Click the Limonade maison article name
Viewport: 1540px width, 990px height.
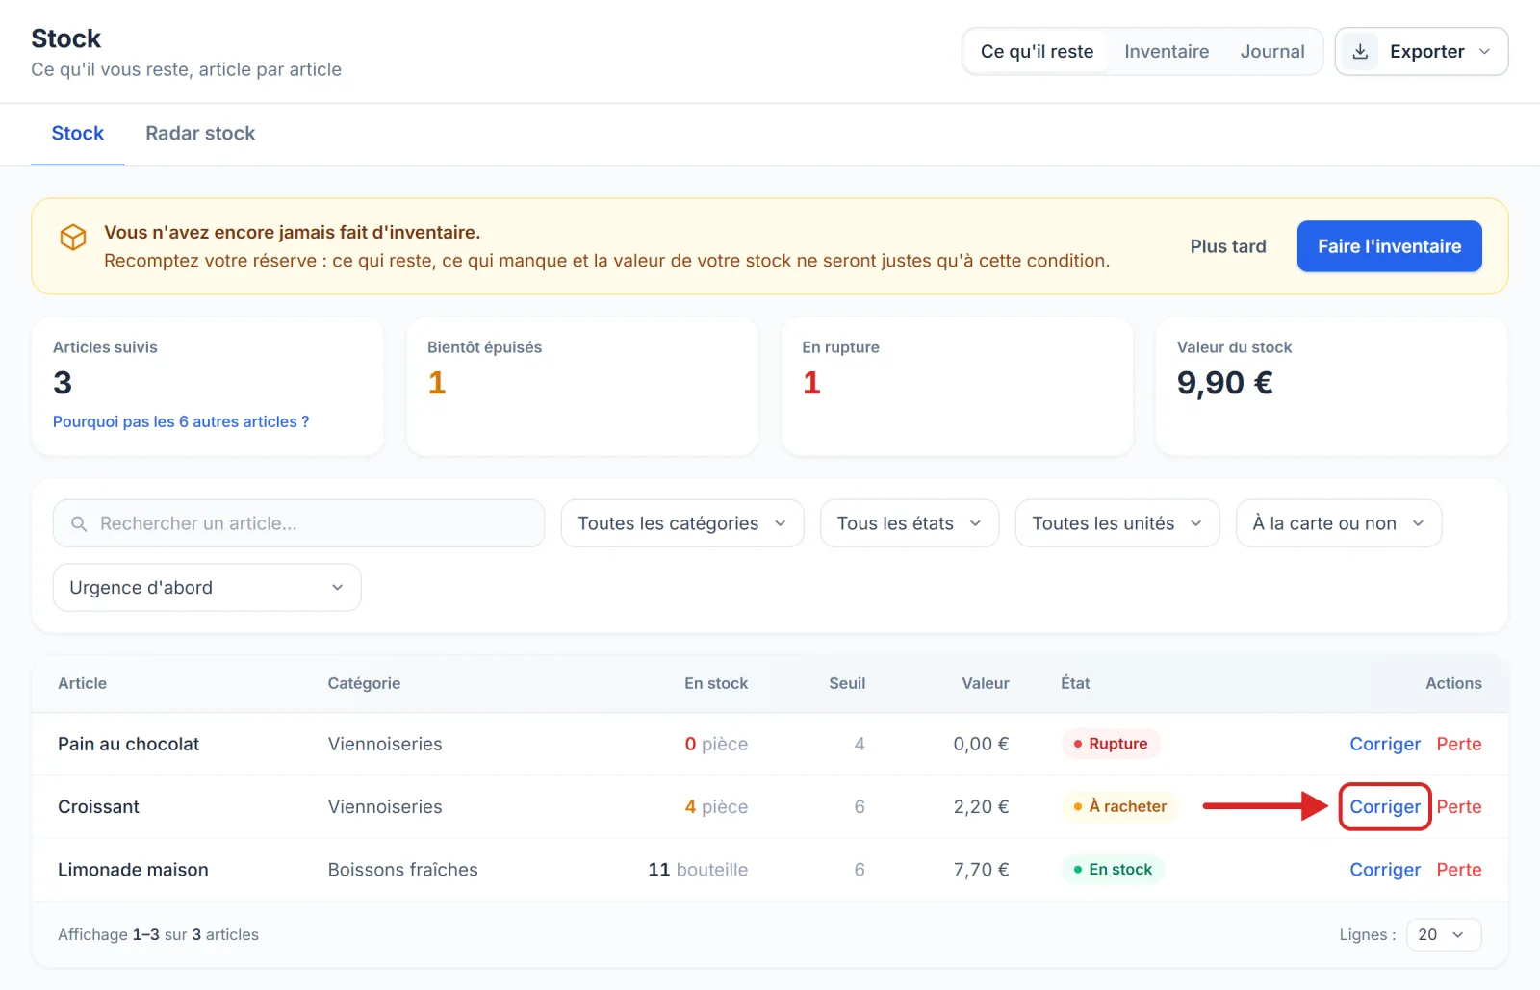[x=133, y=870]
